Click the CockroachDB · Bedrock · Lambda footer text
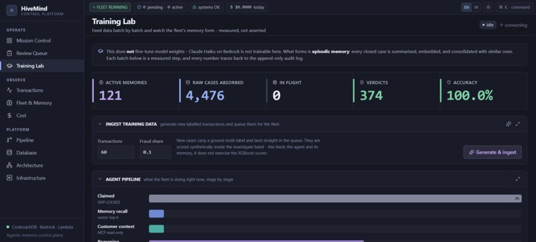536x242 pixels. click(43, 227)
